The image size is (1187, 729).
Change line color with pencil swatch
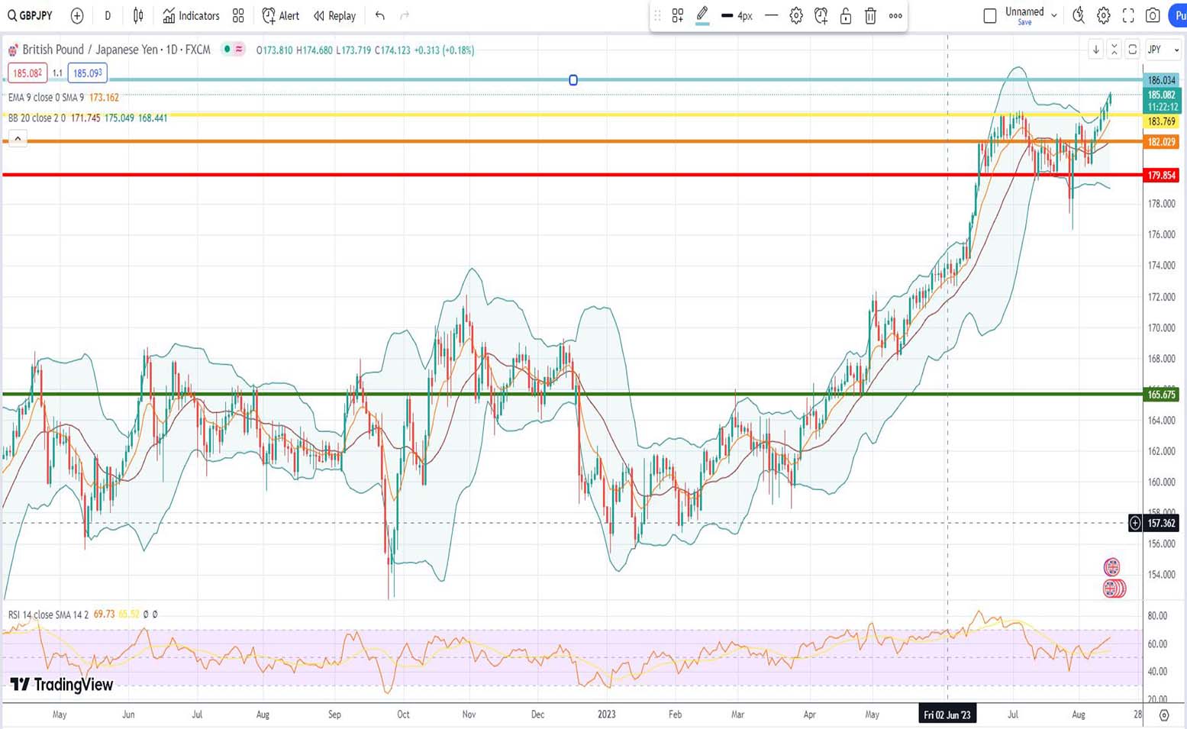[x=702, y=15]
